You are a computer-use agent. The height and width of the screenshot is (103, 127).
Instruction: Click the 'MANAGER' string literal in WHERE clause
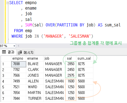tap(53, 36)
